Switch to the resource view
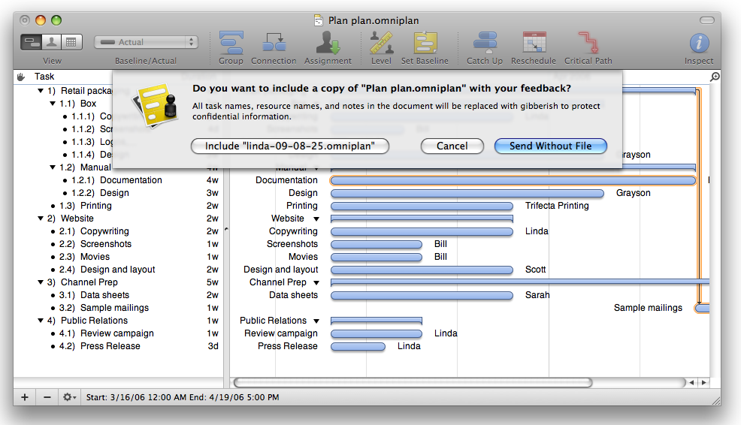 pos(52,42)
